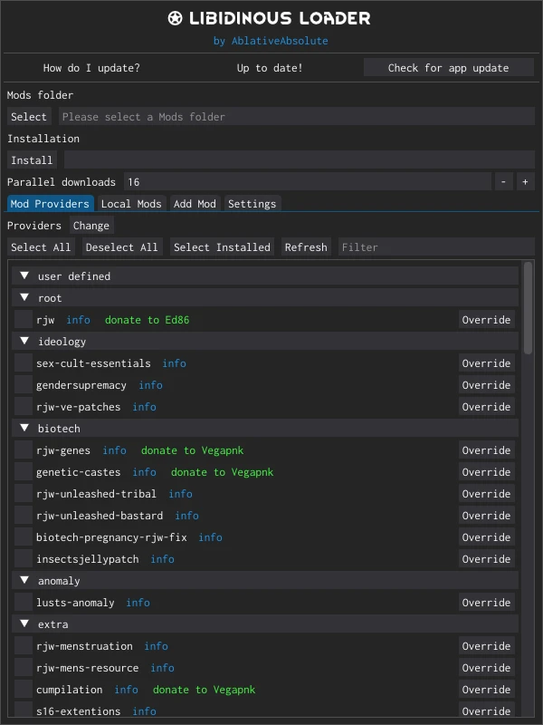Decrease parallel downloads with minus button
Viewport: 543px width, 725px height.
[x=504, y=182]
